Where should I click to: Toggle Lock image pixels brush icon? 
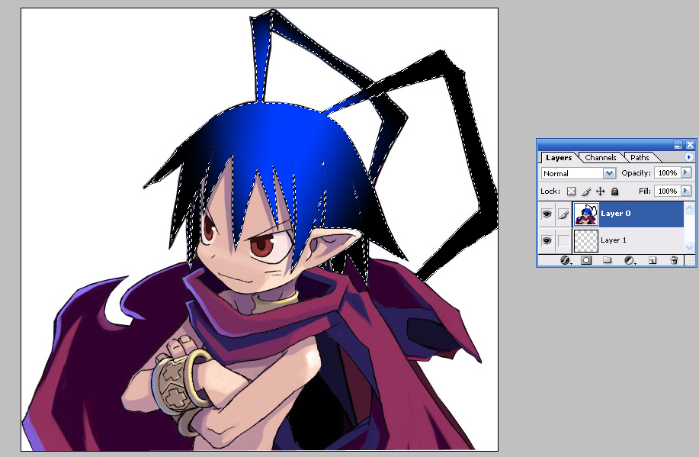click(x=585, y=191)
